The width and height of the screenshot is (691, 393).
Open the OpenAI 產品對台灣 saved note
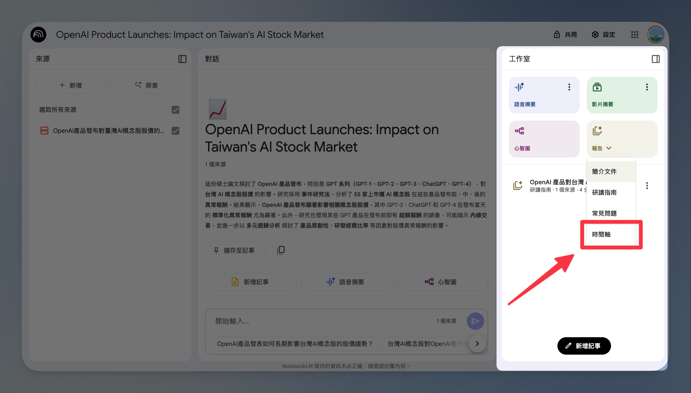[558, 186]
